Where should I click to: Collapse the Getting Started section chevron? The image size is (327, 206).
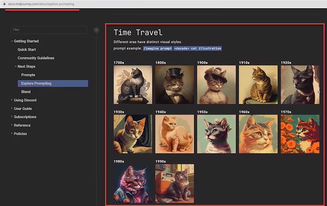12,41
